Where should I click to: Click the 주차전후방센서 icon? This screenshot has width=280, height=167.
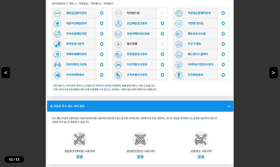click(58, 75)
